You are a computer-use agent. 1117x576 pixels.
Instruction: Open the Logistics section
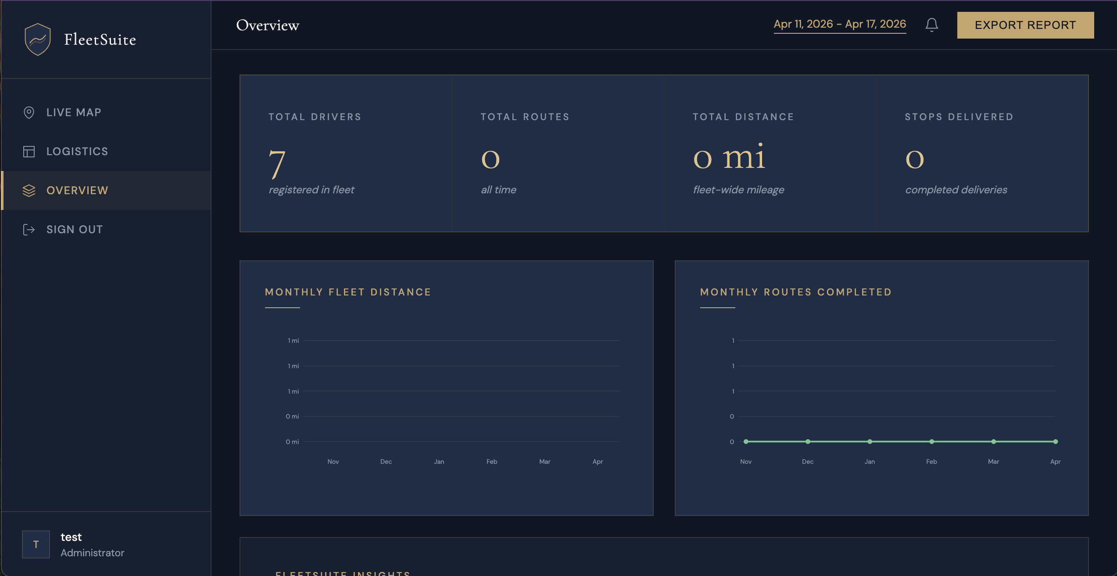pos(77,151)
